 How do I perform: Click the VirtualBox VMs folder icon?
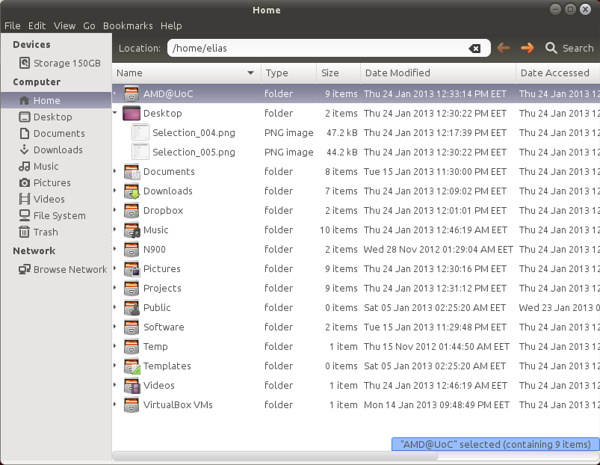(x=132, y=405)
